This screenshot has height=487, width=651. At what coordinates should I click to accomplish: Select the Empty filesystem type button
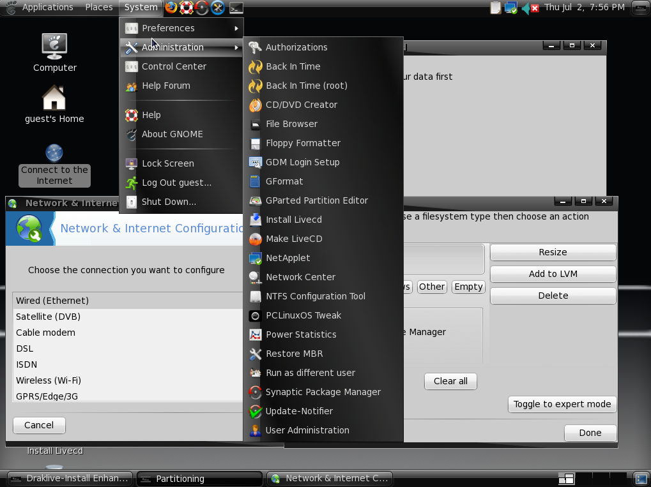pyautogui.click(x=468, y=287)
